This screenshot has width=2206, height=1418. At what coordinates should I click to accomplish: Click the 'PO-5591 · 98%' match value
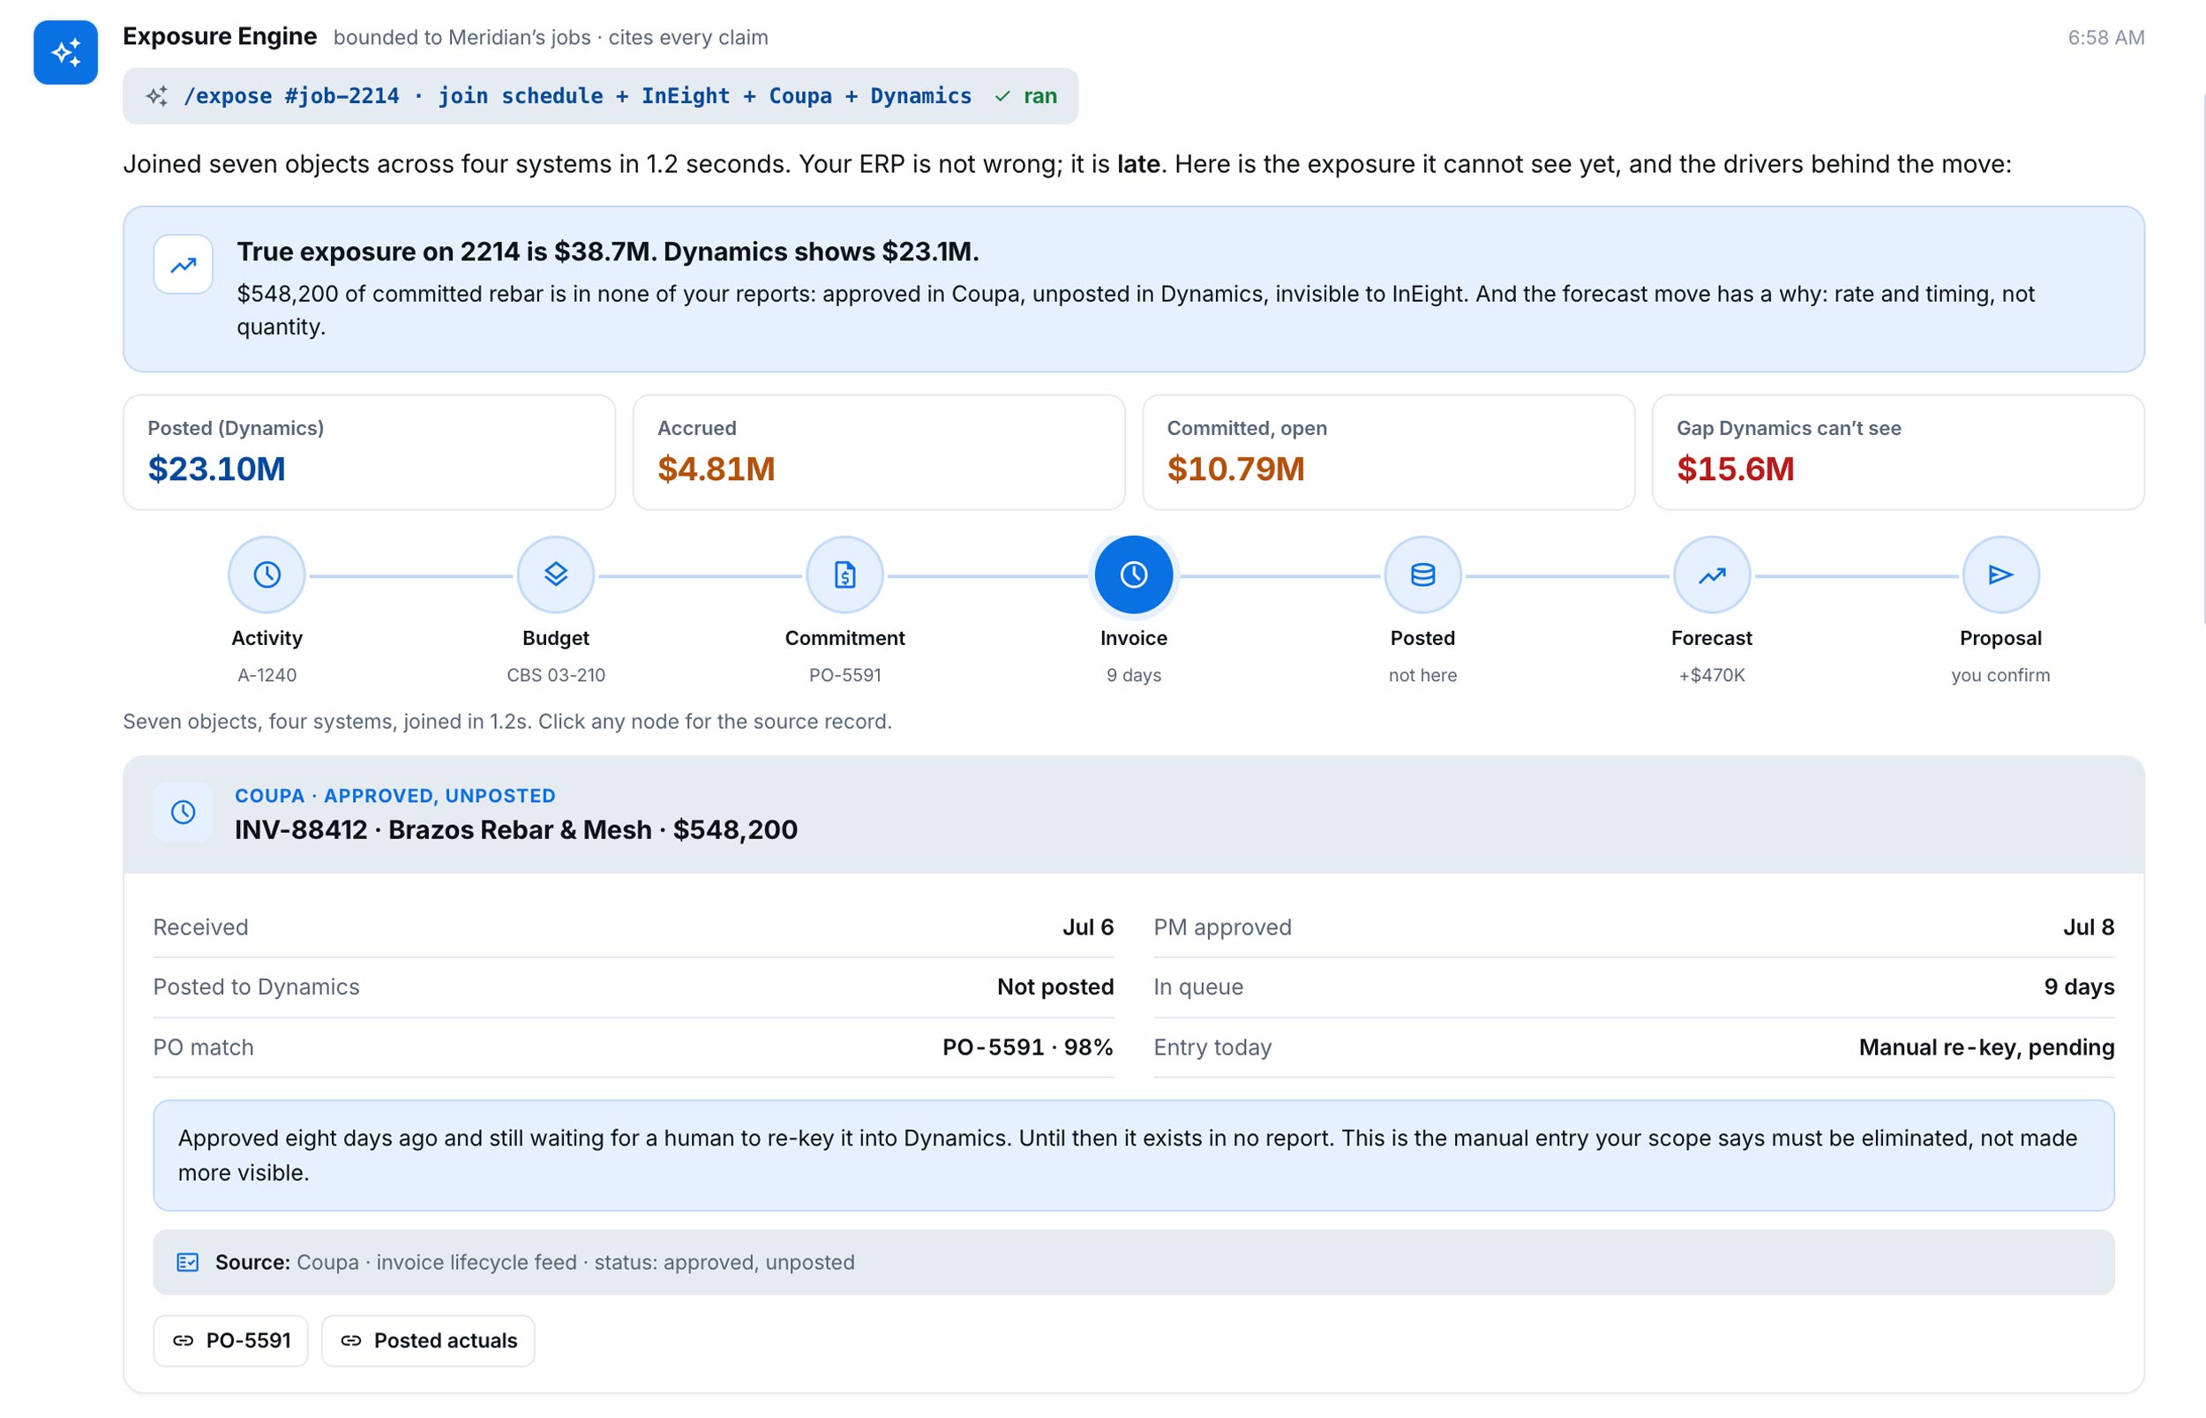tap(1028, 1048)
